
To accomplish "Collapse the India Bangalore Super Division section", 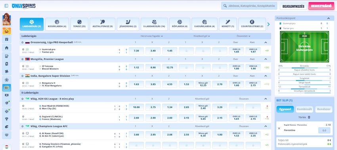I will 266,76.
